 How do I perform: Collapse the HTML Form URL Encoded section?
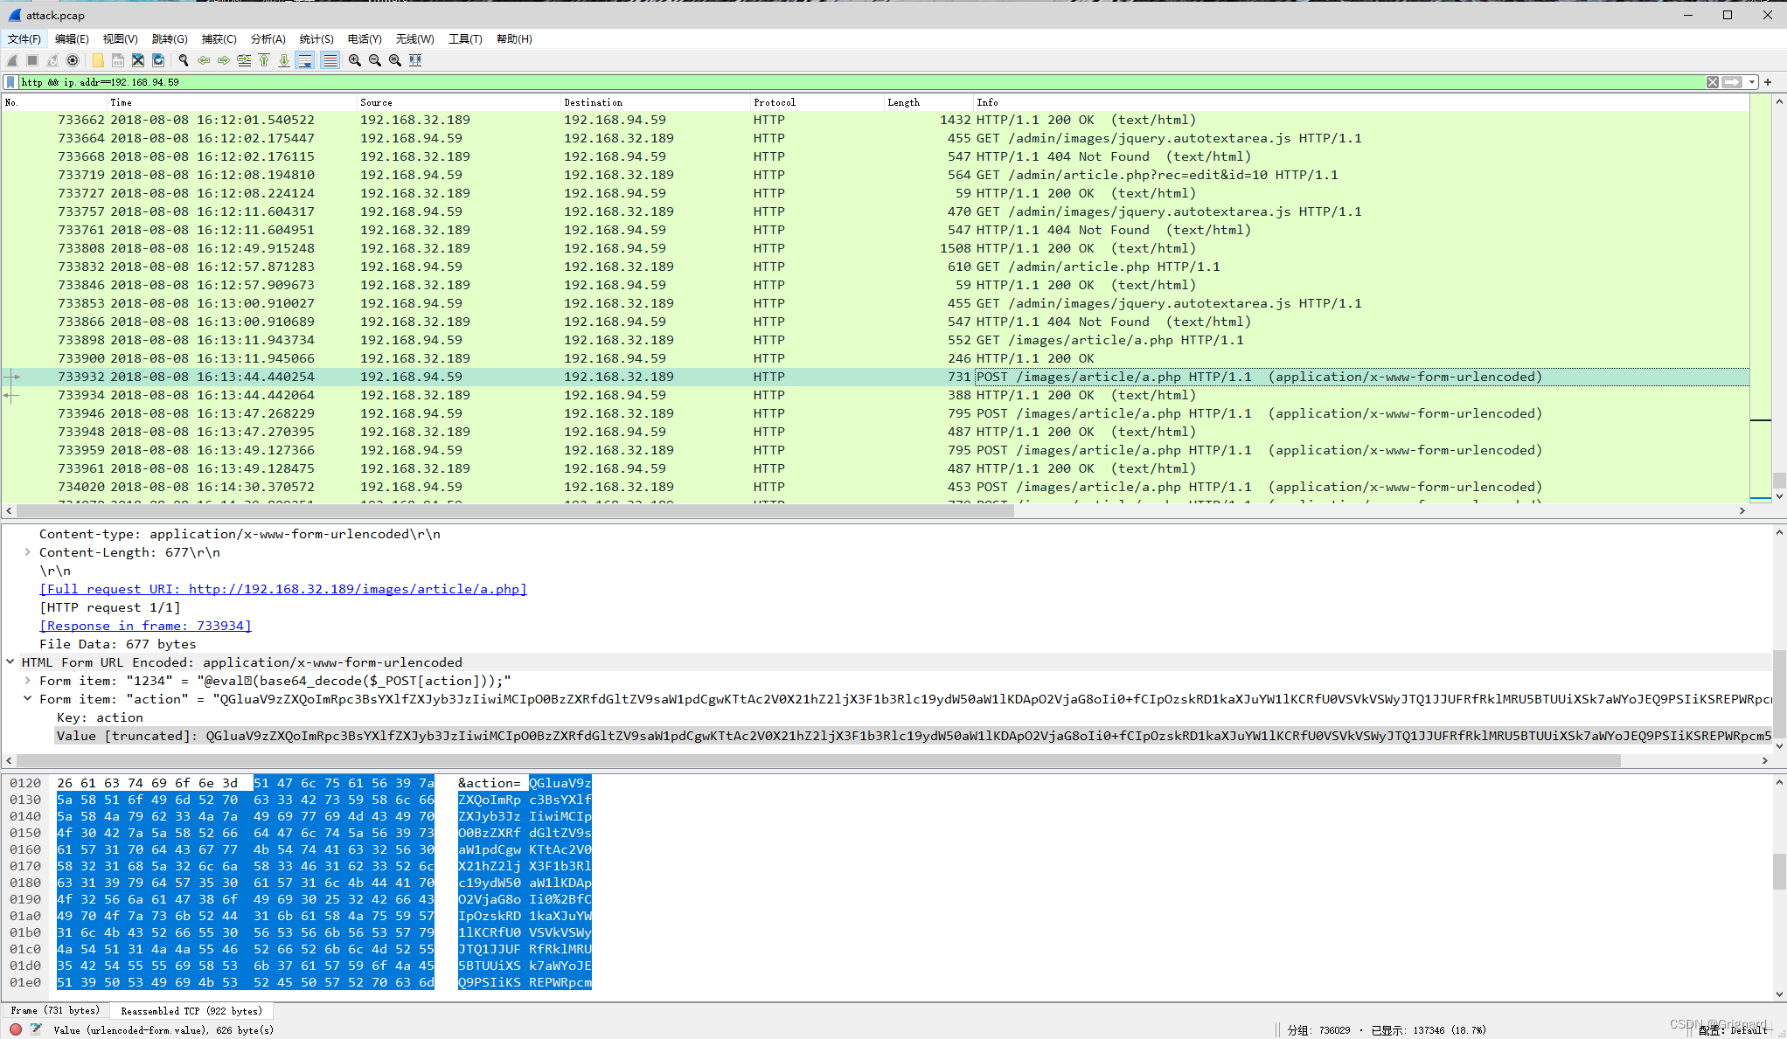[x=10, y=662]
